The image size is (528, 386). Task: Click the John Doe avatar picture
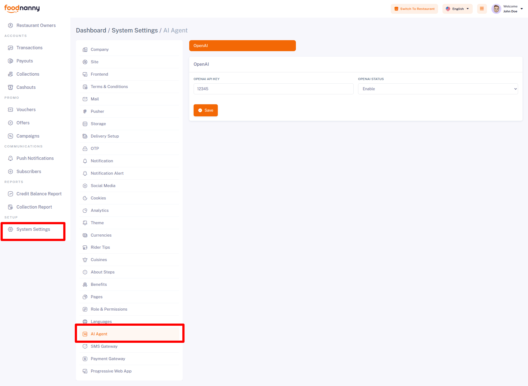pyautogui.click(x=496, y=9)
